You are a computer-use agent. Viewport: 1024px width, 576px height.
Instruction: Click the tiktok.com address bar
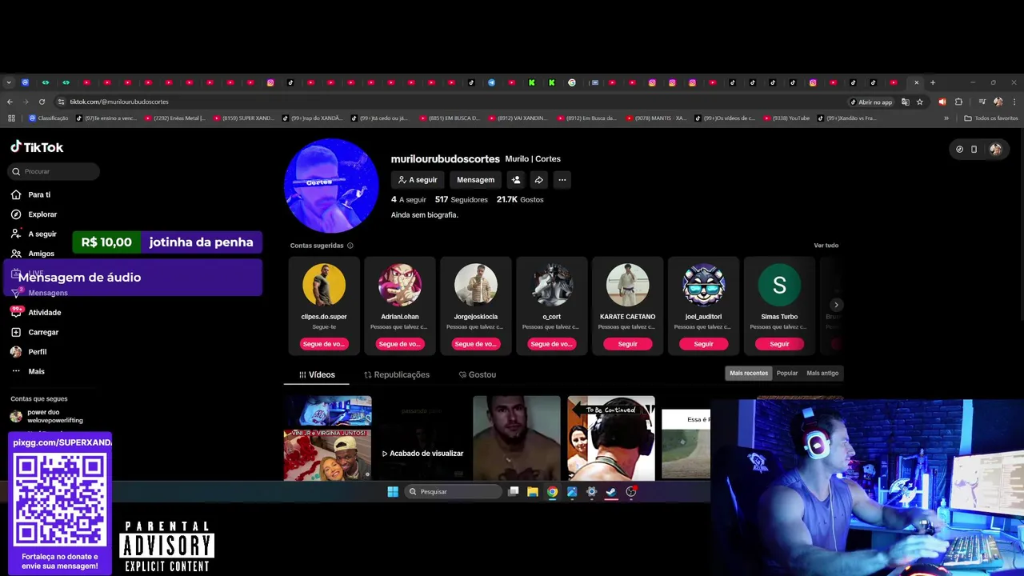coord(448,102)
